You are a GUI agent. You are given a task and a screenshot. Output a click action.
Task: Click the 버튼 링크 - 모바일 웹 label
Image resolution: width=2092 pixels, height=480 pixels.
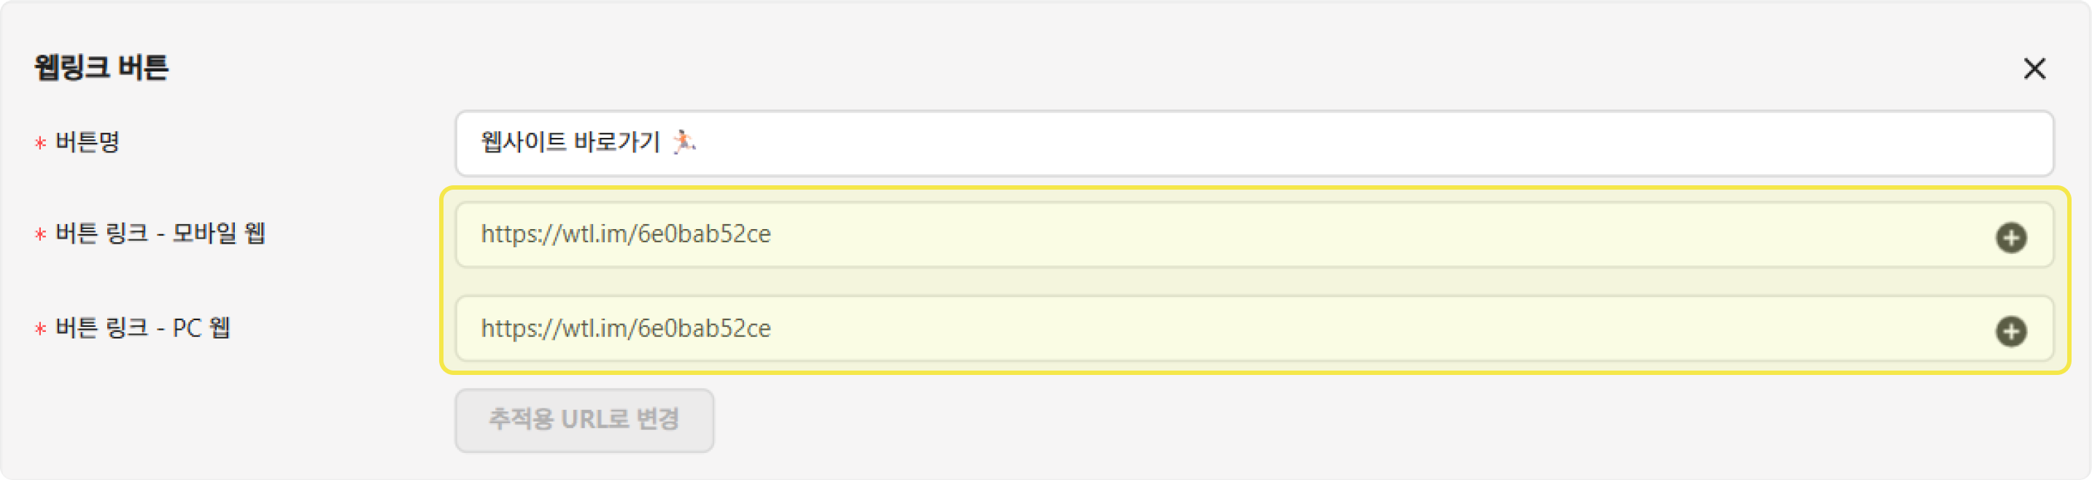tap(160, 234)
